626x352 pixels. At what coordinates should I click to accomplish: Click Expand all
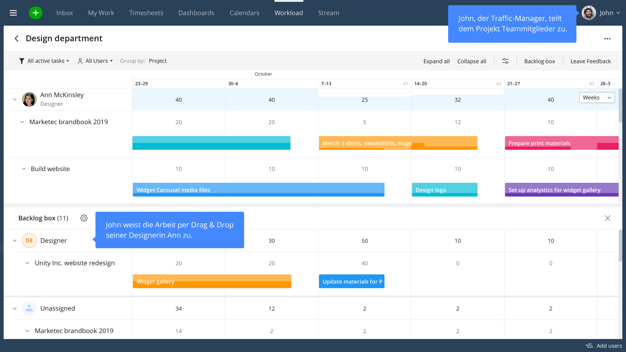[x=436, y=61]
